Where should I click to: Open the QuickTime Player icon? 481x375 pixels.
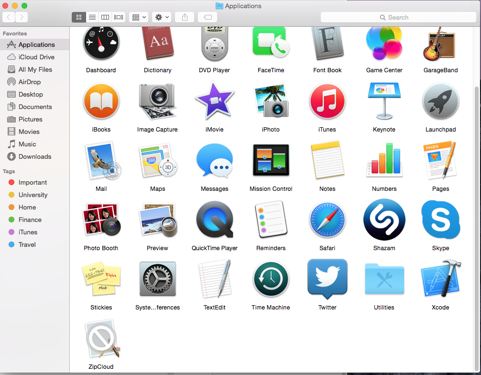[x=214, y=219]
